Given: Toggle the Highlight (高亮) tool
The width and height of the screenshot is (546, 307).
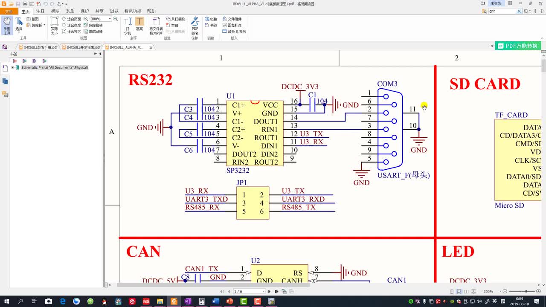Looking at the screenshot, I should 139,24.
